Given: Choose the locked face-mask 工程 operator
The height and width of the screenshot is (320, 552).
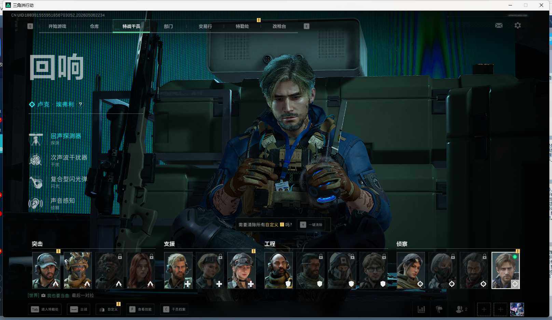Looking at the screenshot, I should point(342,270).
